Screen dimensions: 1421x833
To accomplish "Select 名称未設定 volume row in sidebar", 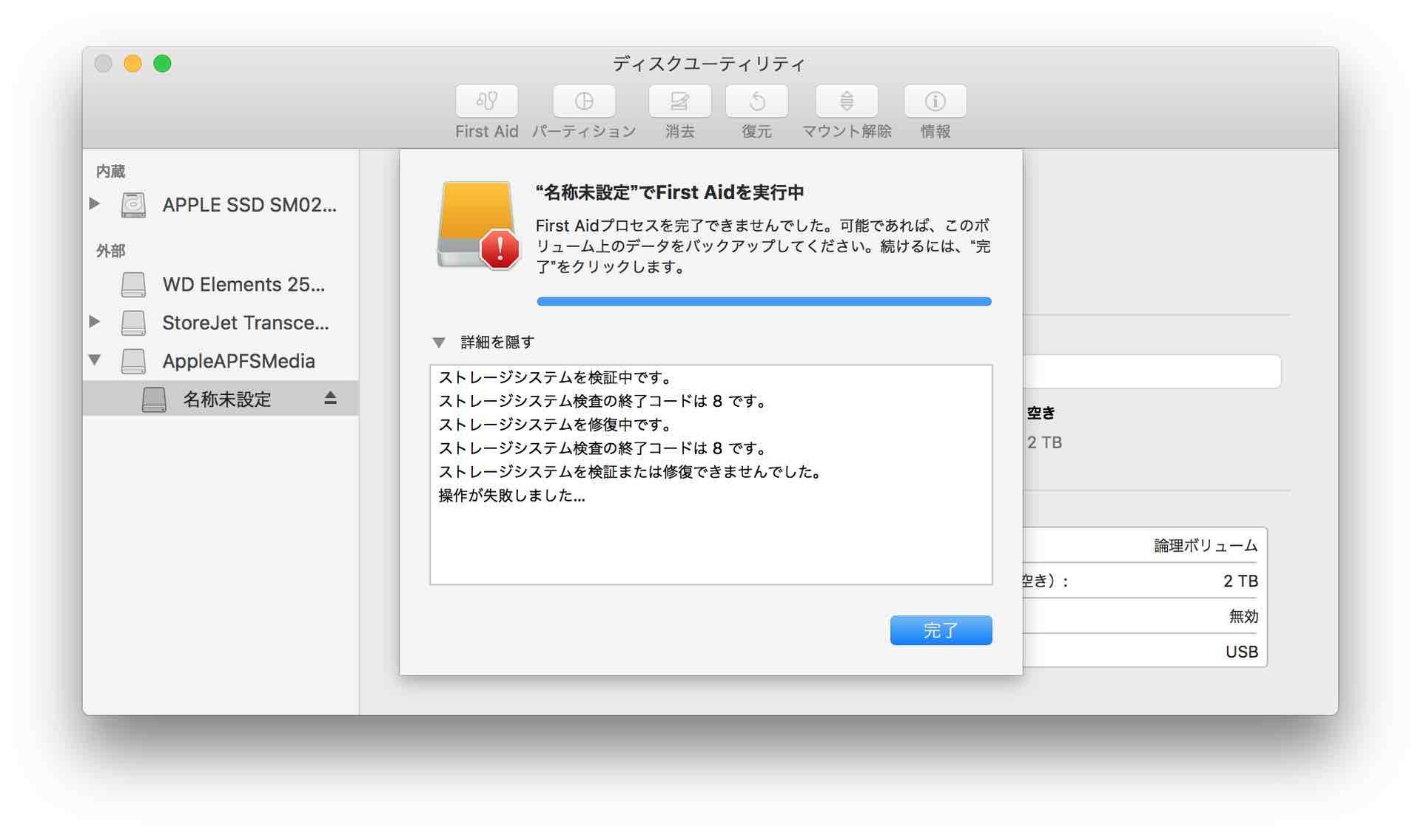I will 221,399.
